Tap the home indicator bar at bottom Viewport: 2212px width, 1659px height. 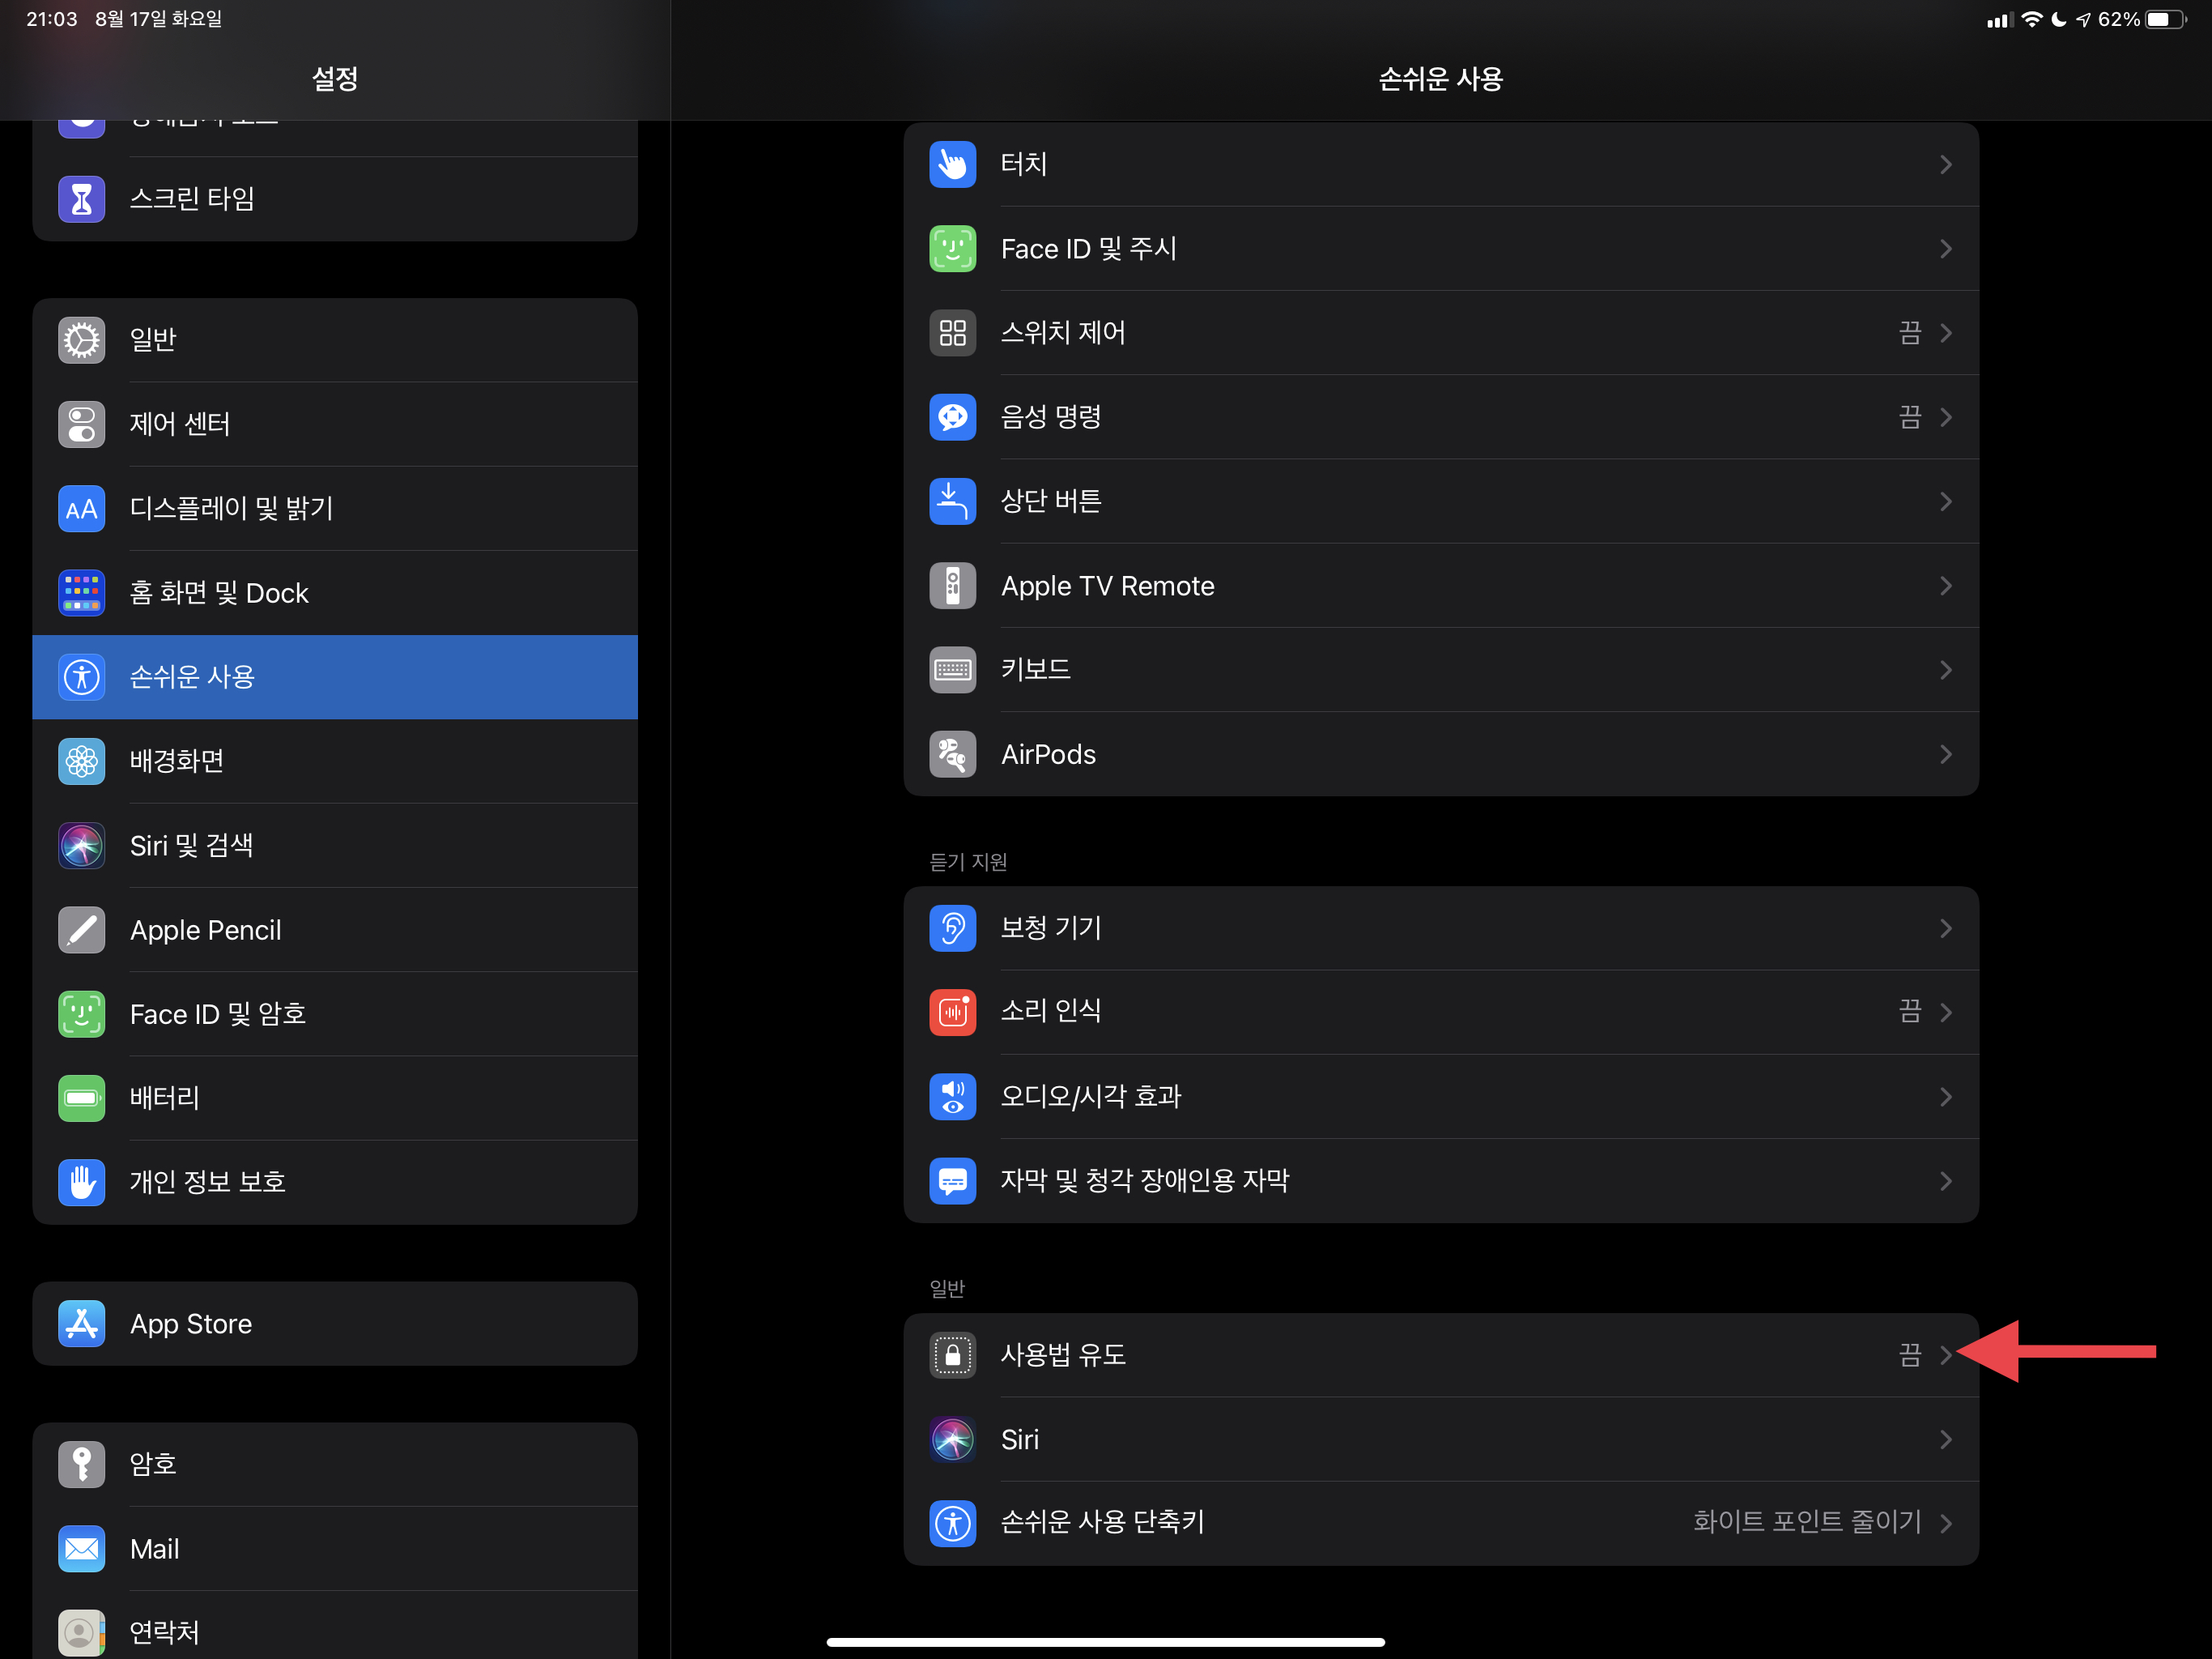click(1105, 1641)
